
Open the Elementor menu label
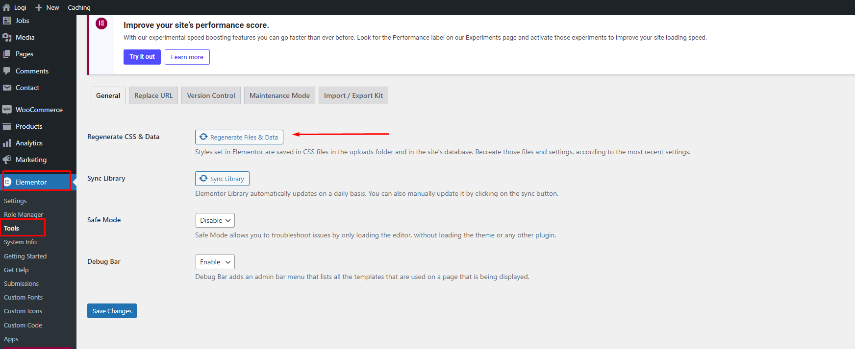pos(31,182)
